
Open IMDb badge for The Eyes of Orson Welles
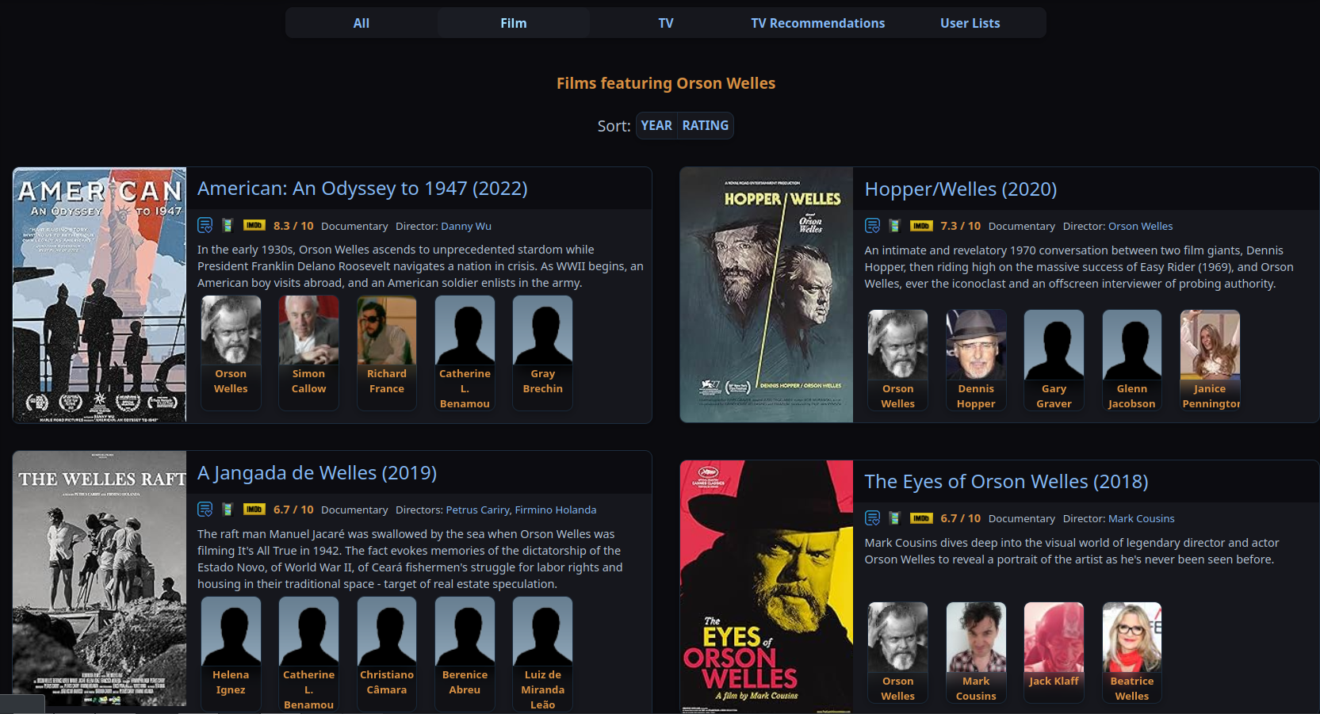coord(921,518)
